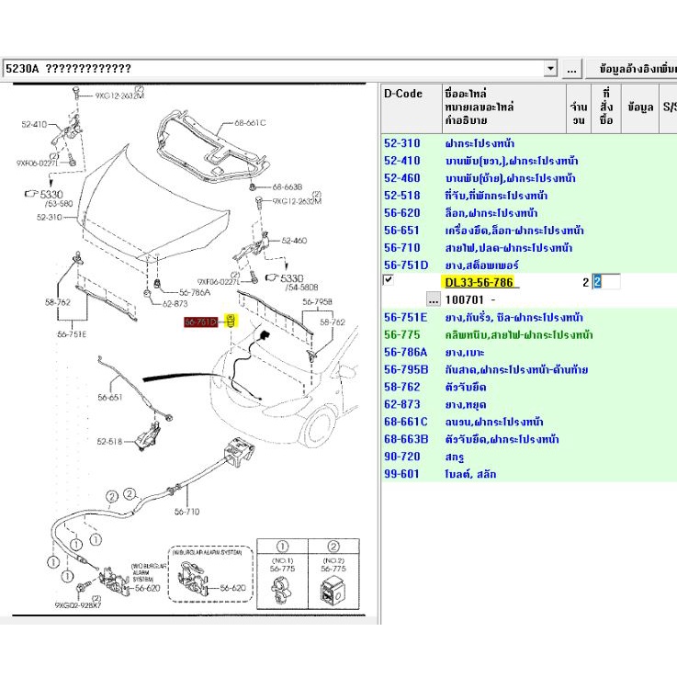
Task: Click the 52-310 hood label in diagram
Action: point(49,218)
